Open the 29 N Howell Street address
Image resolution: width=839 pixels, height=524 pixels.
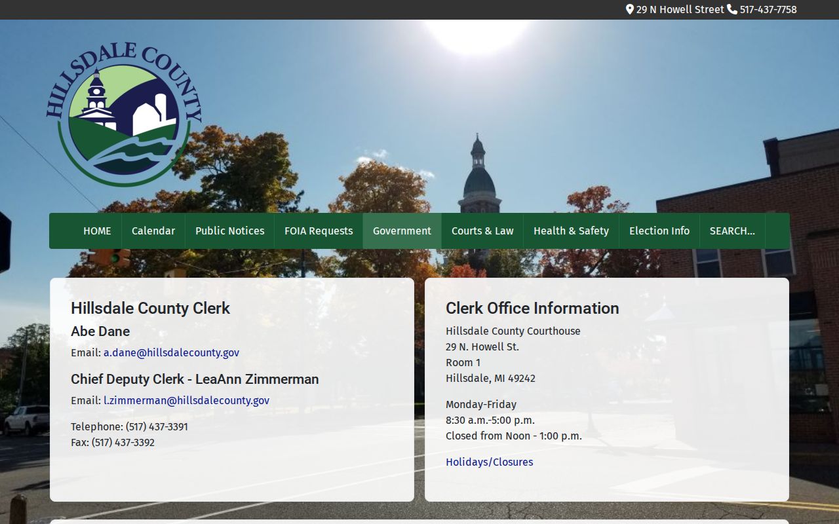[x=680, y=9]
